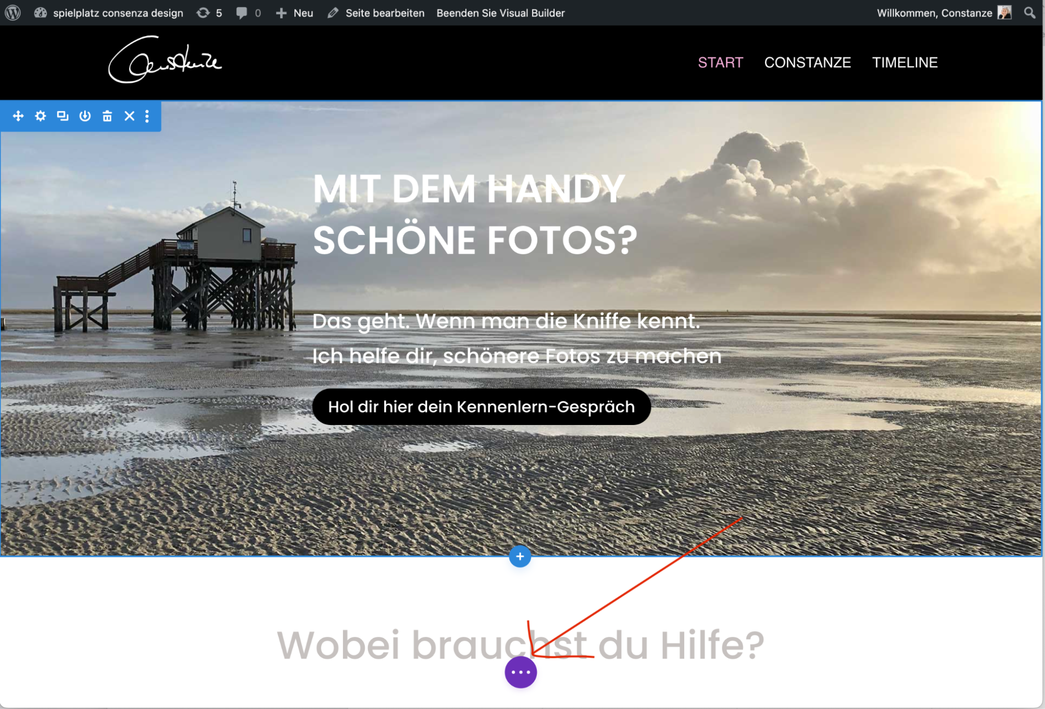Open the Neu add-new dropdown
This screenshot has height=709, width=1045.
(294, 13)
